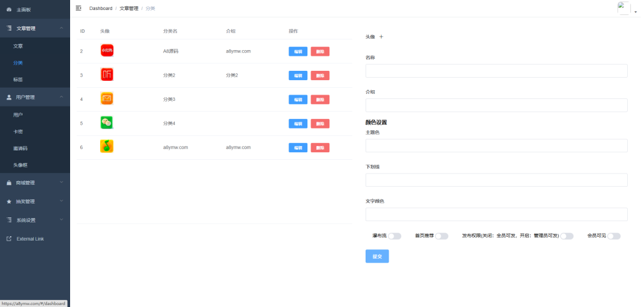Click the 分类名 cell 'A8源码'
The width and height of the screenshot is (641, 307).
(171, 51)
